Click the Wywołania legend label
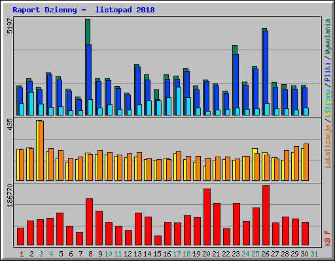Screen dimensions: 335x261 tap(328, 36)
